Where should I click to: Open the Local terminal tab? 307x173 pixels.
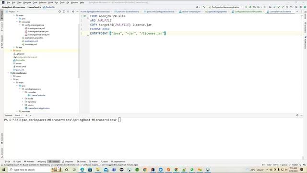(18, 115)
